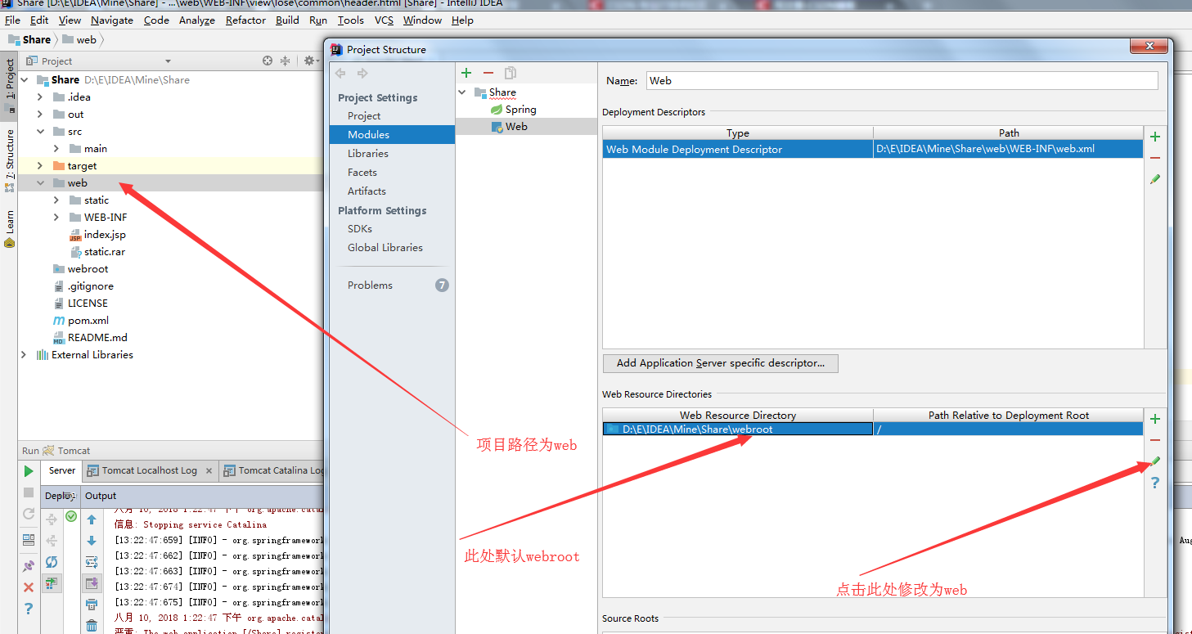1192x634 pixels.
Task: Expand the WEB-INF folder
Action: (x=56, y=218)
